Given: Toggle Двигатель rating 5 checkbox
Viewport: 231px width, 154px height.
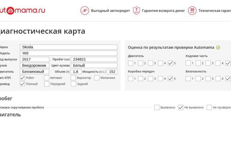Looking at the screenshot, I should tap(170, 63).
